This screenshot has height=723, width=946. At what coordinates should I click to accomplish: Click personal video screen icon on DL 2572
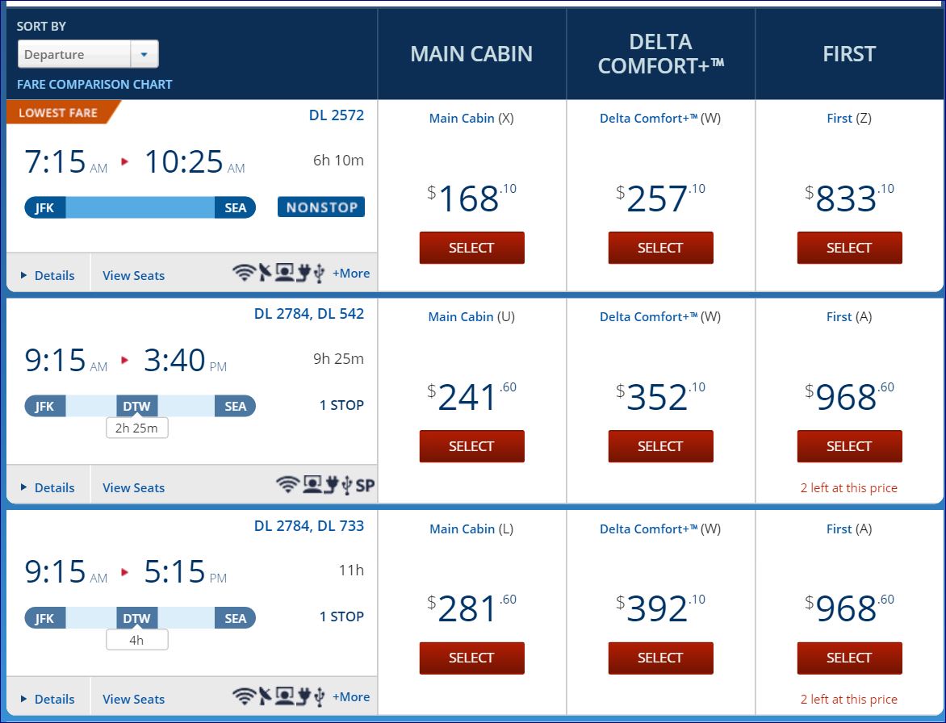pyautogui.click(x=284, y=274)
